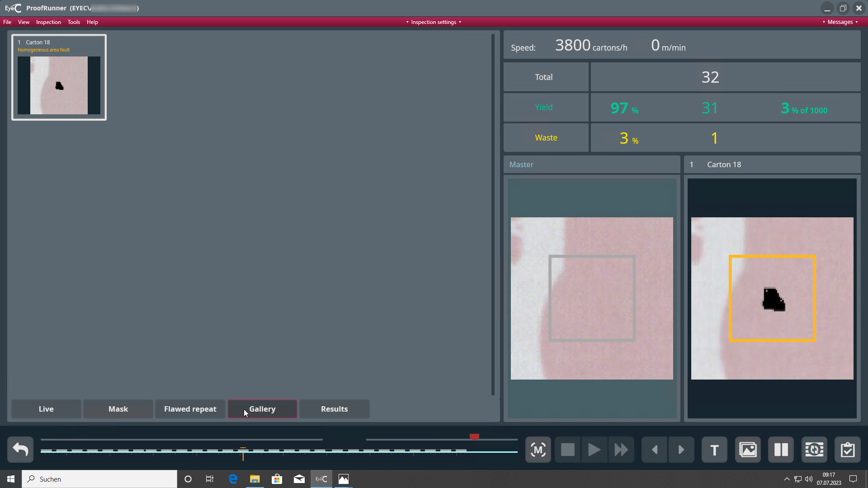
Task: Click the Master panel header
Action: point(592,164)
